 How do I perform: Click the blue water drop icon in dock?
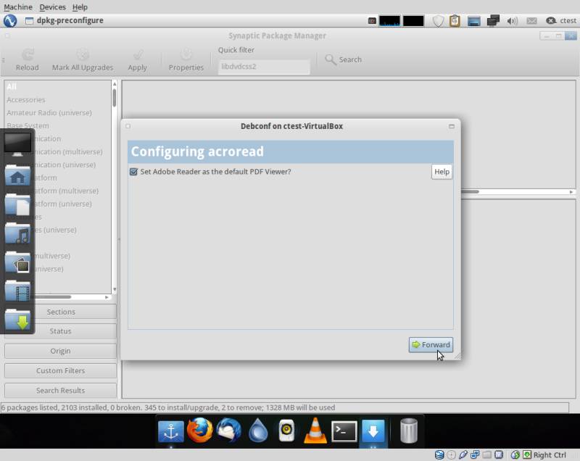point(258,431)
